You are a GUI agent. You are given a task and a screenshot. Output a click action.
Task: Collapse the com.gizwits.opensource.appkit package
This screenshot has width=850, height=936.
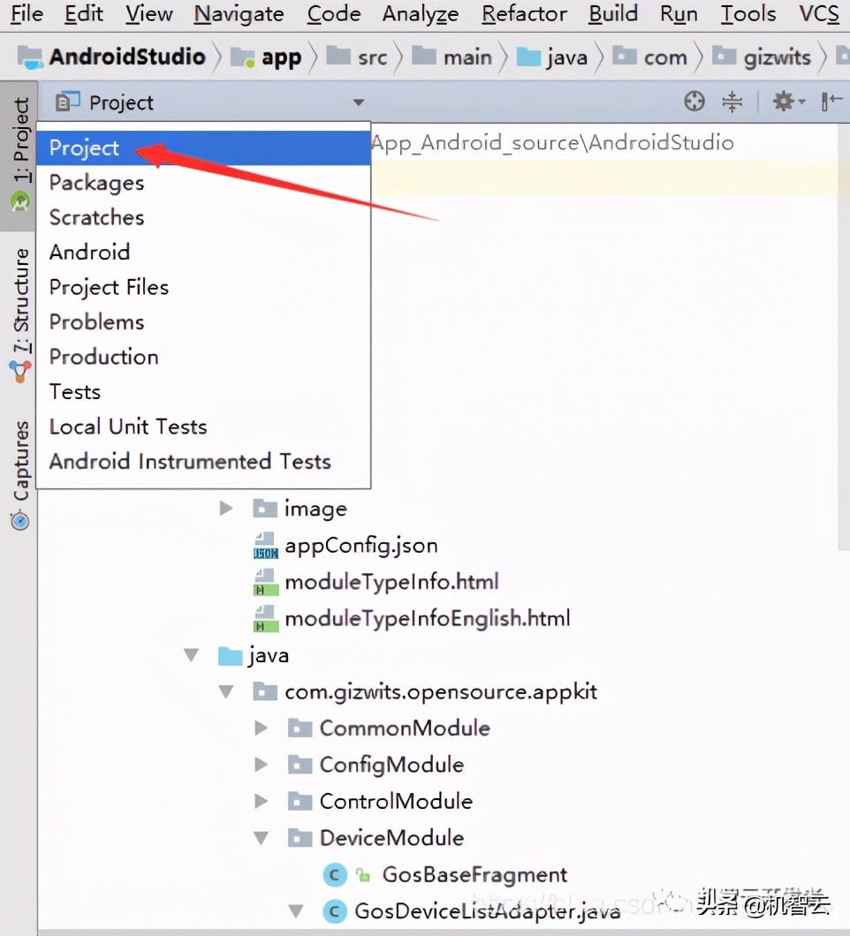(226, 692)
